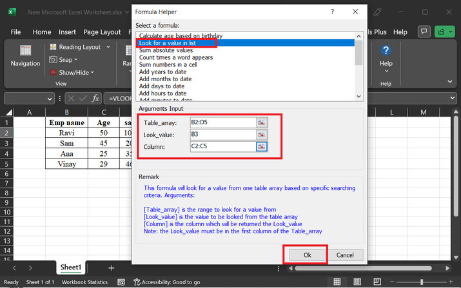Click the Formula Helper question mark help

pyautogui.click(x=332, y=12)
